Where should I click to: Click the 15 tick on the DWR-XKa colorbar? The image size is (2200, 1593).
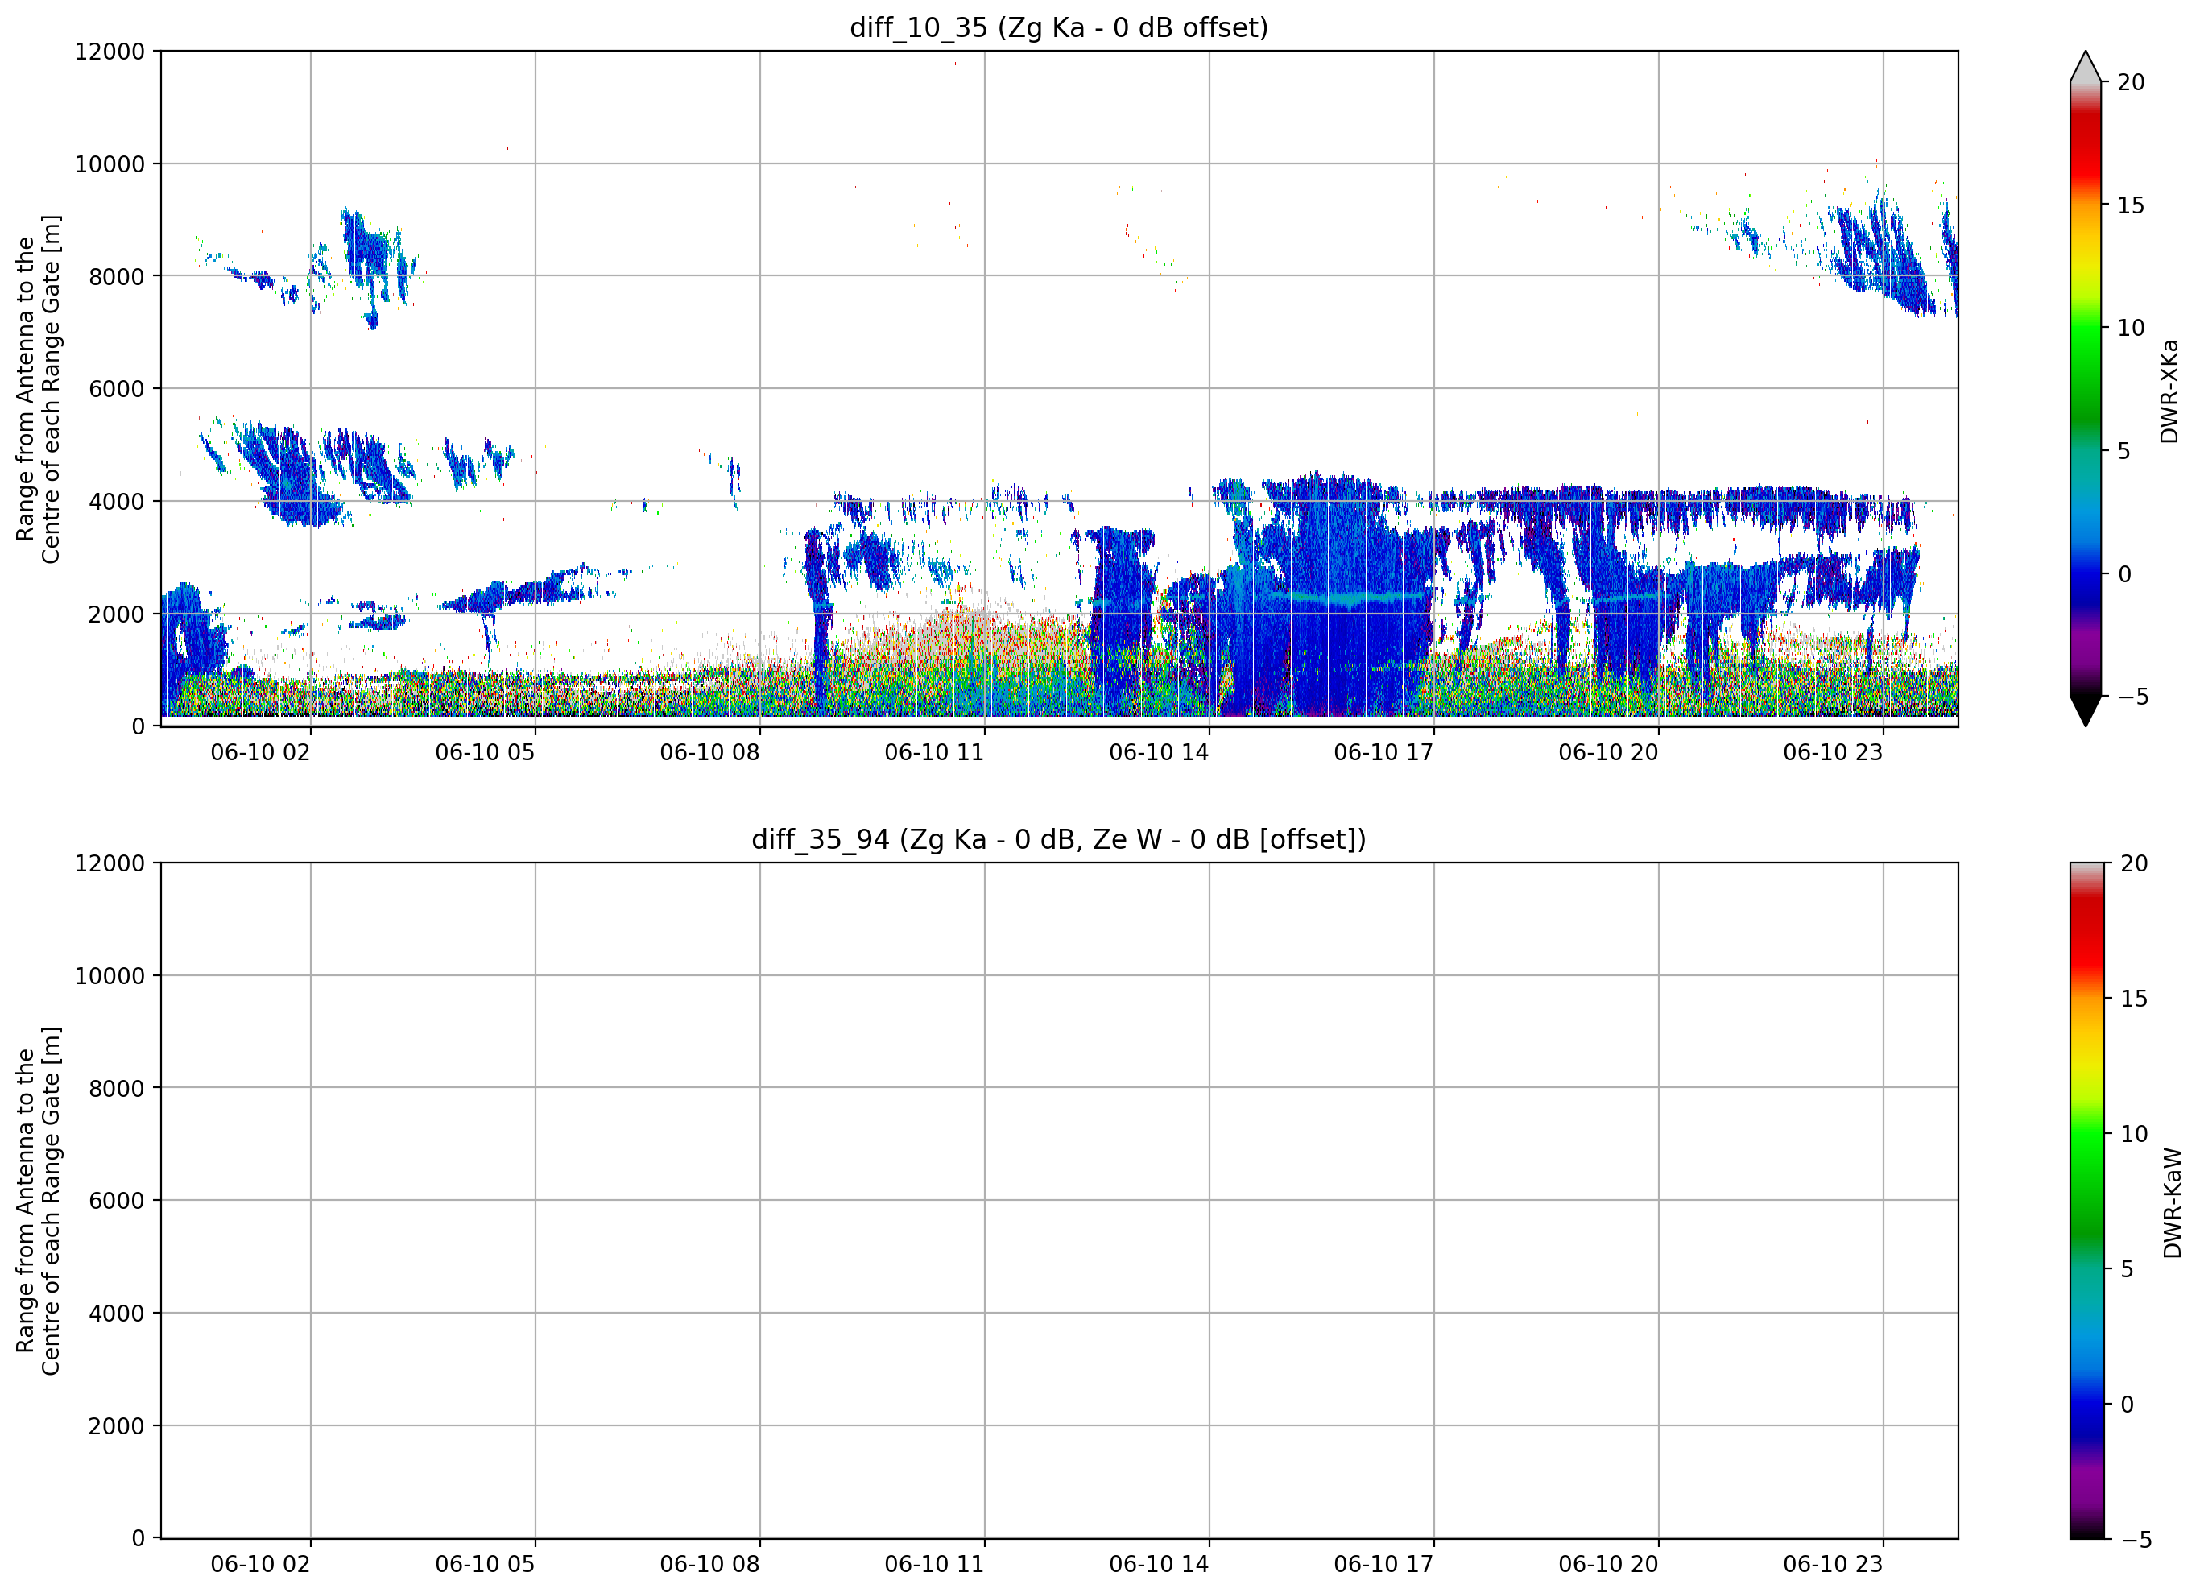2131,205
